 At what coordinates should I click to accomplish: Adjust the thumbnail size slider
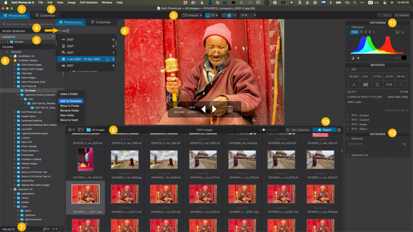point(264,130)
